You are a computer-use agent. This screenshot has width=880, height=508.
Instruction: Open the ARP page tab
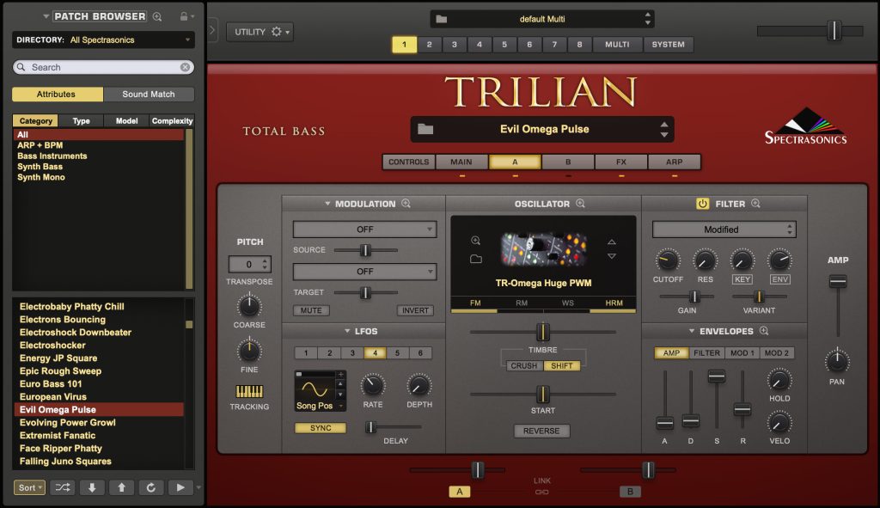(675, 161)
